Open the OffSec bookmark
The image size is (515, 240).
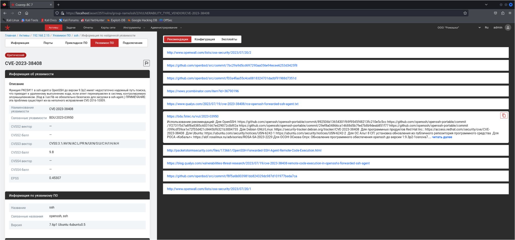(x=166, y=20)
